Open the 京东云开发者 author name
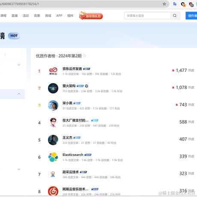This screenshot has height=197, width=197. (x=72, y=69)
